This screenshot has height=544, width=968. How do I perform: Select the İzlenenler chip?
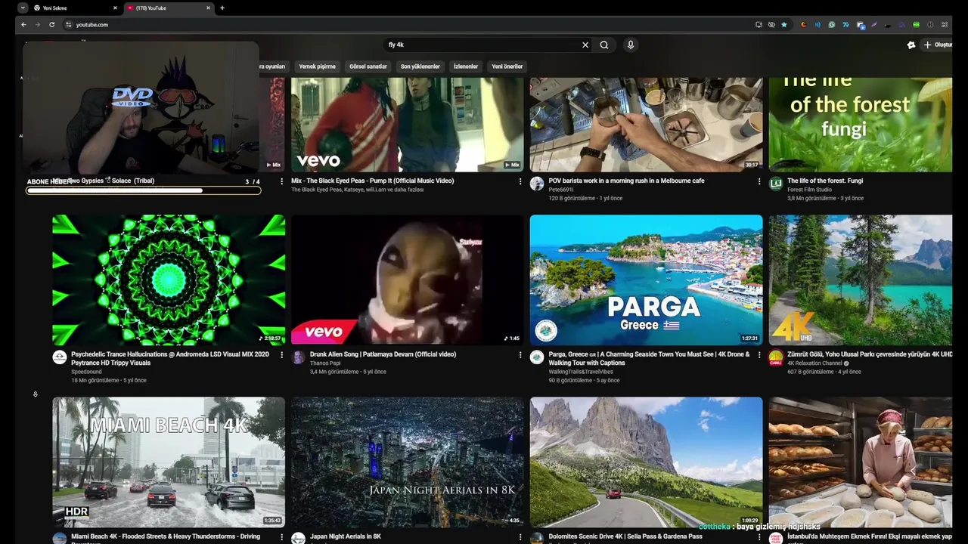[465, 66]
